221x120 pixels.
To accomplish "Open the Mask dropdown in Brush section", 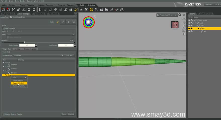I will click(41, 34).
